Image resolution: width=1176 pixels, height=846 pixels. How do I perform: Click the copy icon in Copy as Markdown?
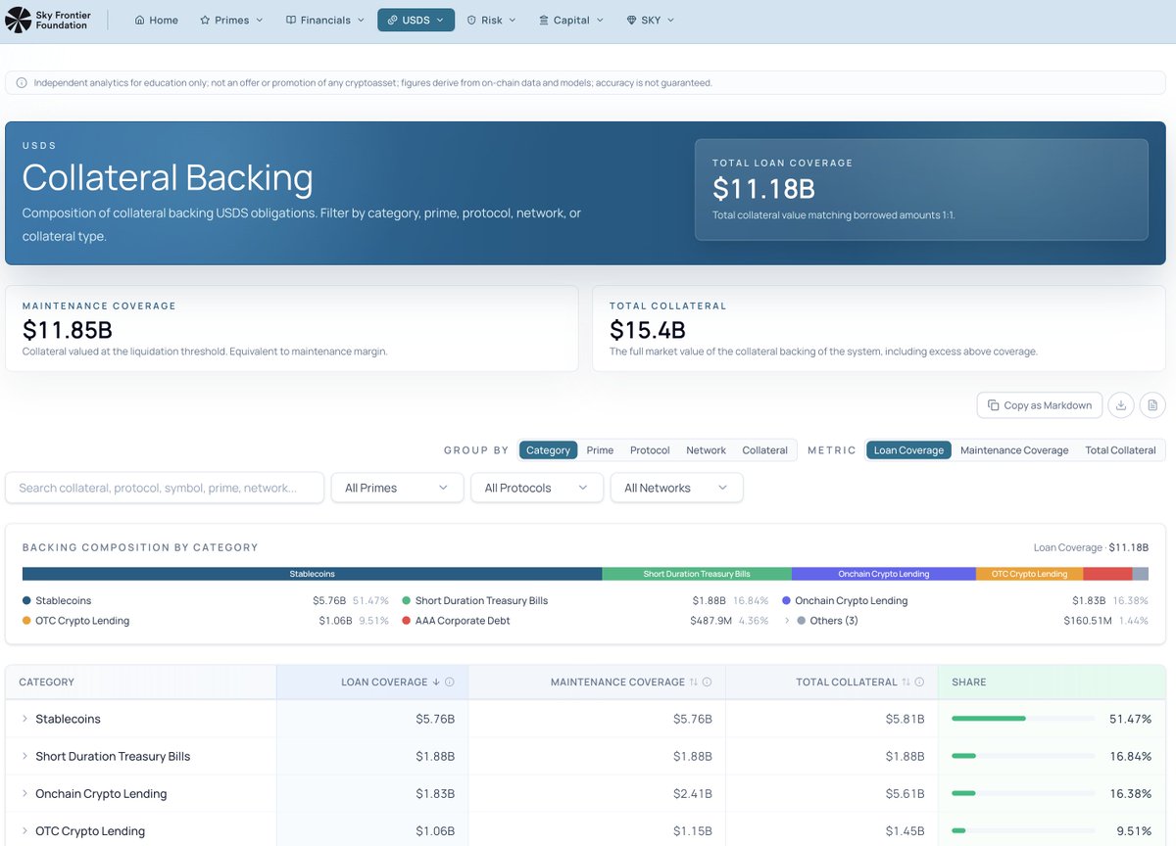tap(994, 405)
